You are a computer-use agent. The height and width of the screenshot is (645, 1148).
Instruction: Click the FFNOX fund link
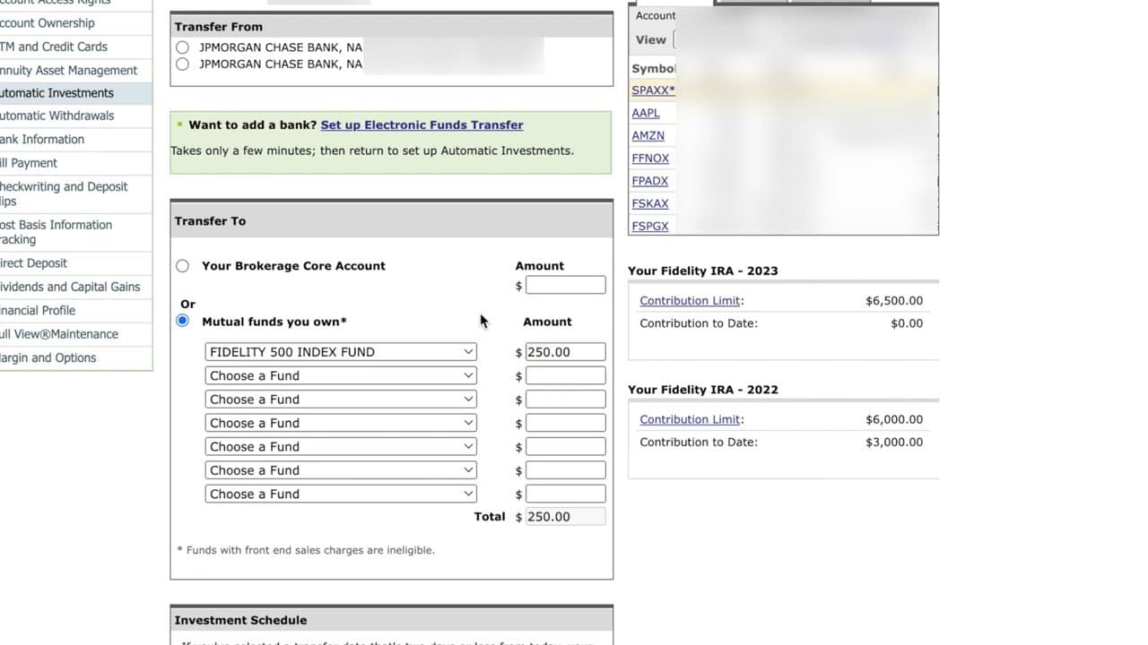pyautogui.click(x=650, y=158)
